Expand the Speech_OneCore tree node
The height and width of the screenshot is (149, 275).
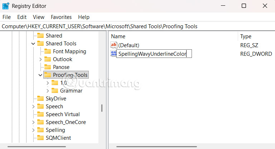pos(33,122)
